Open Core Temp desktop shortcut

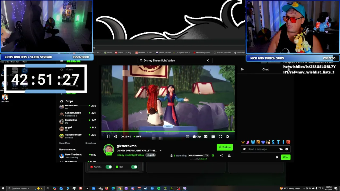5,98
